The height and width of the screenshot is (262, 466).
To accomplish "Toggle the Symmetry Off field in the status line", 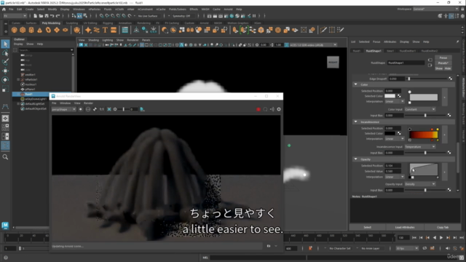I will 181,16.
